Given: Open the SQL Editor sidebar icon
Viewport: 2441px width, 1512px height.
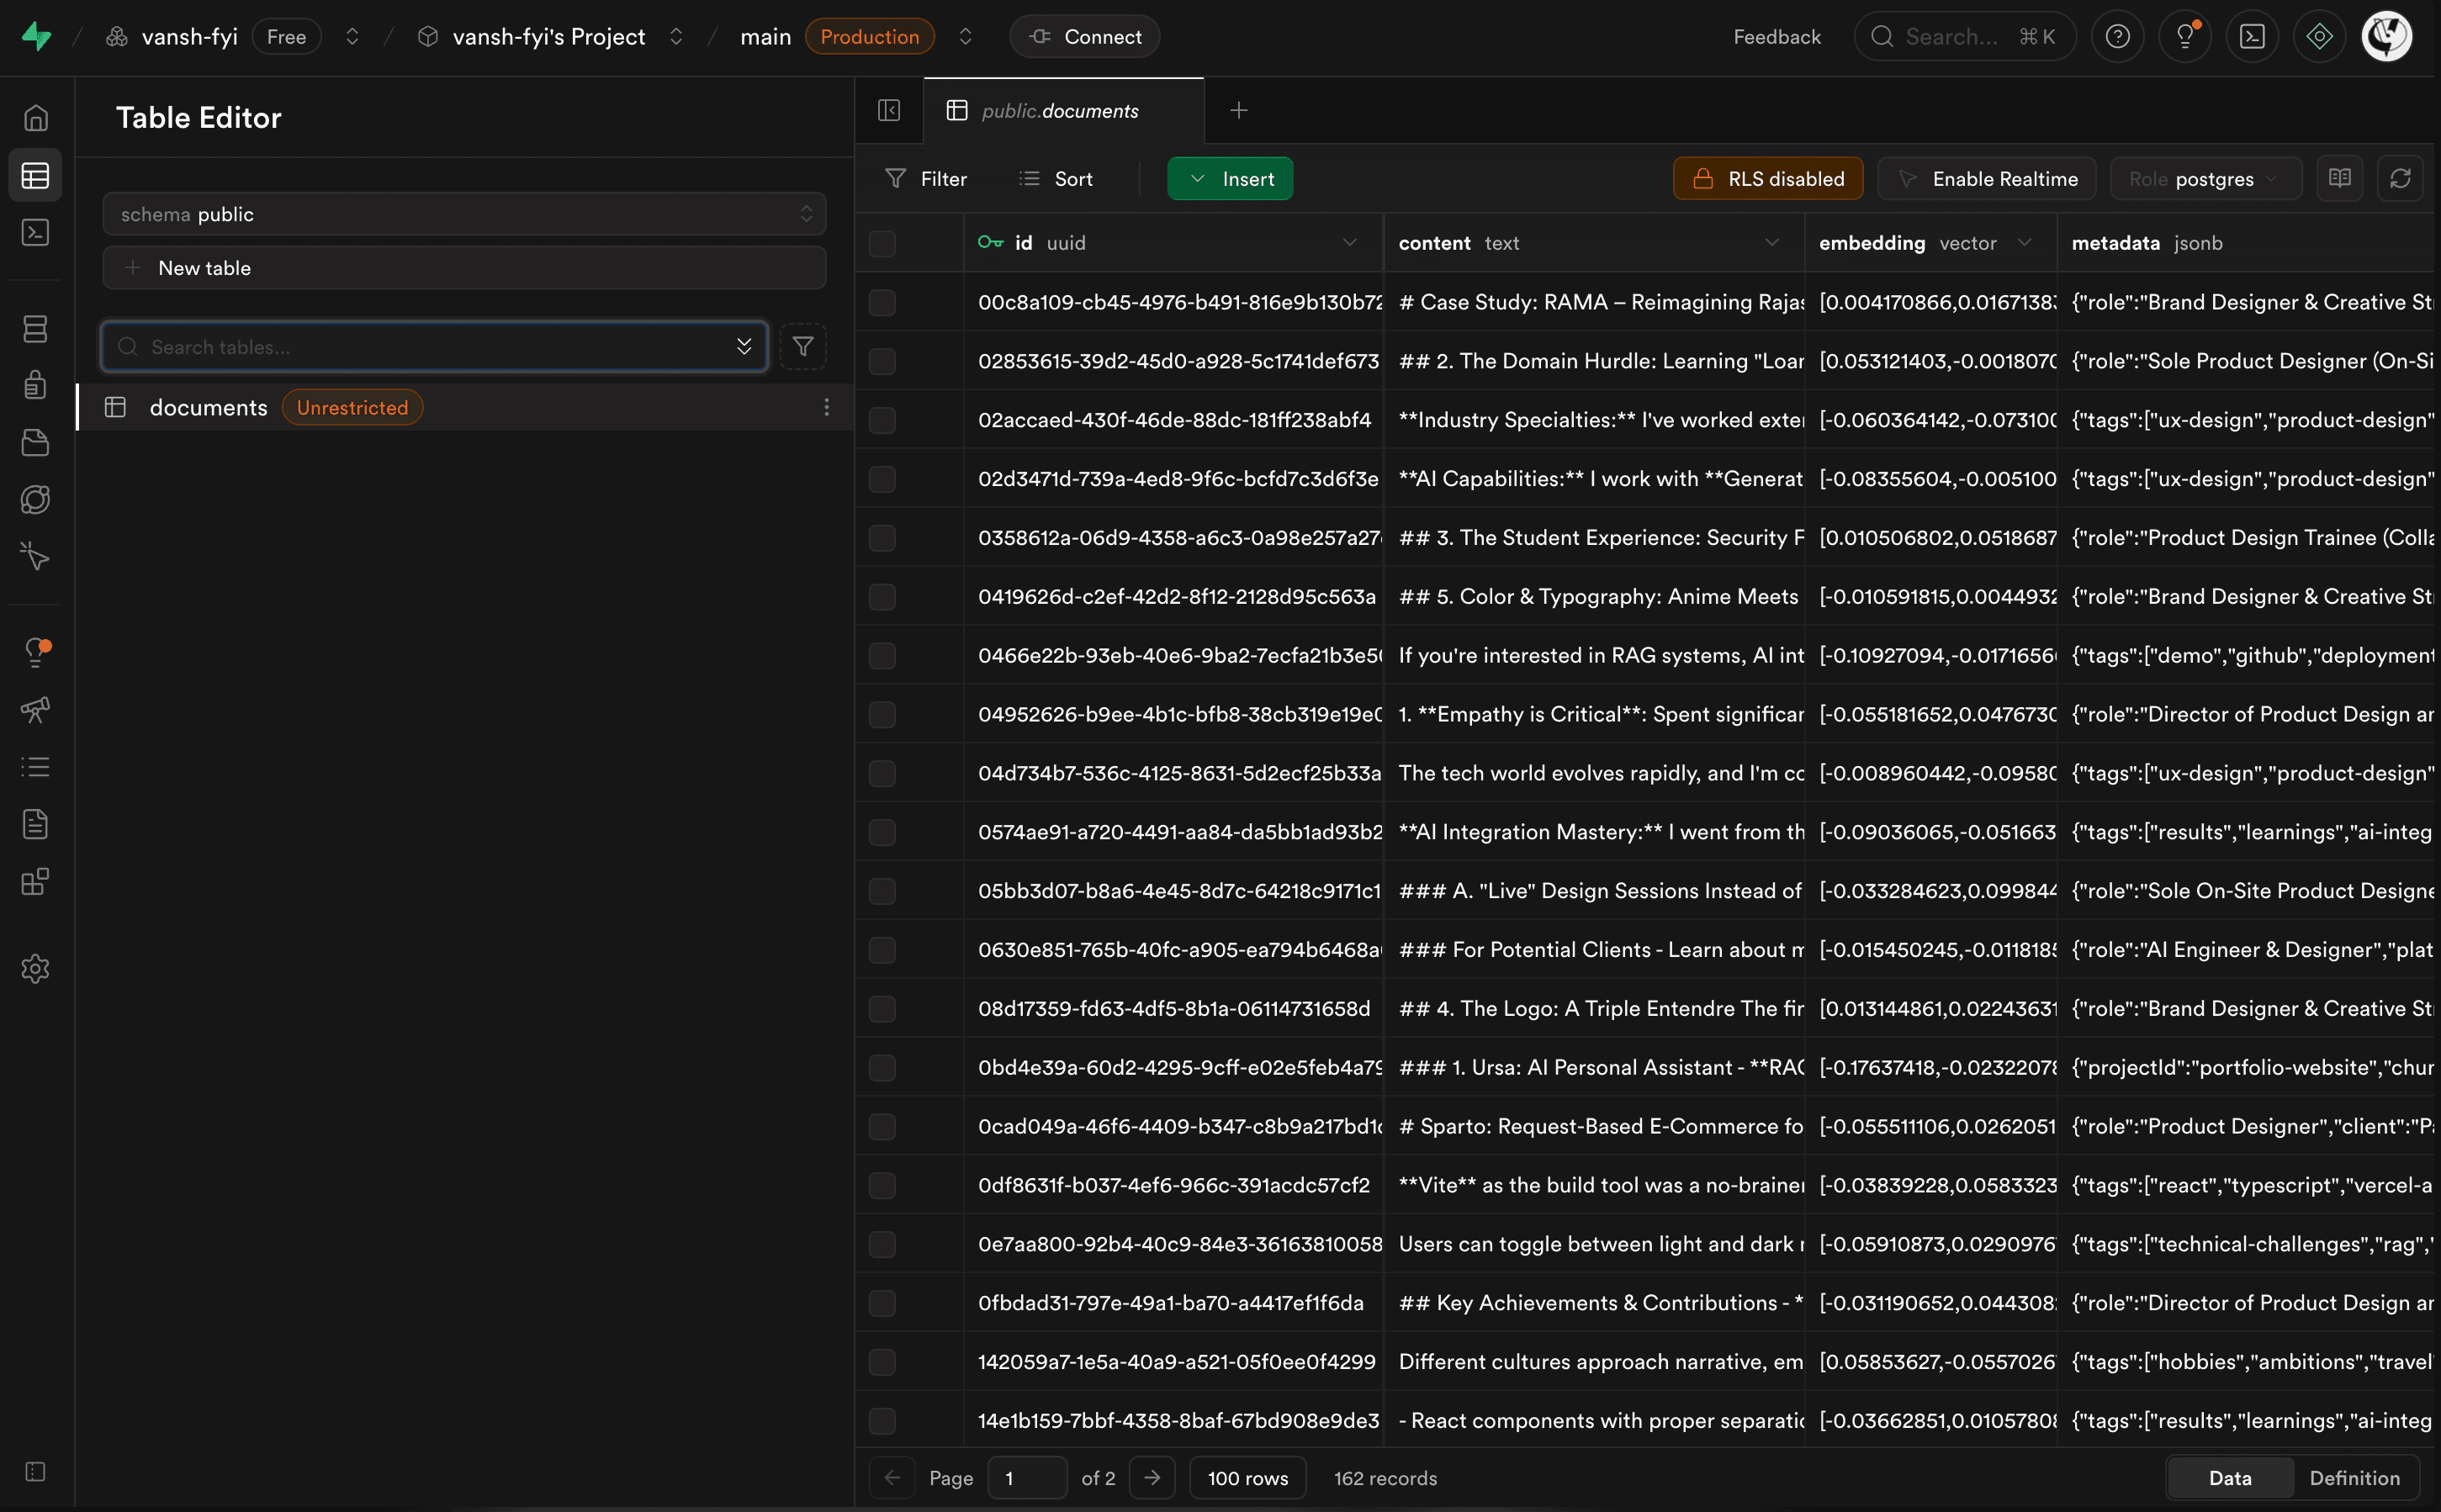Looking at the screenshot, I should [35, 233].
